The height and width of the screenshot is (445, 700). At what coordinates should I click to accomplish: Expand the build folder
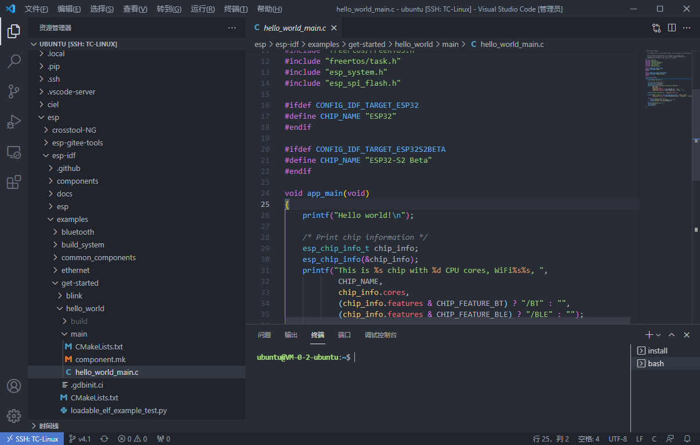pyautogui.click(x=136, y=321)
